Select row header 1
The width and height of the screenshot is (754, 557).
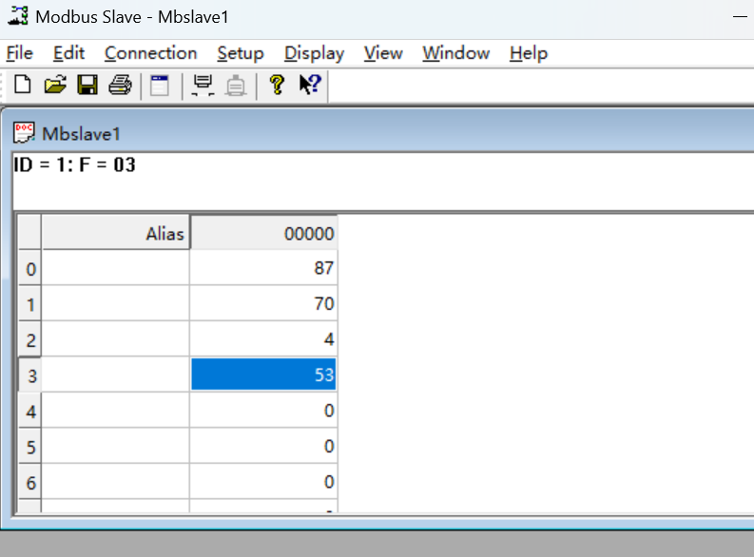[29, 304]
